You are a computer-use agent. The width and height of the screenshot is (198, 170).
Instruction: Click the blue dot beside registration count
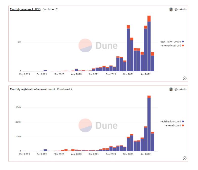click(x=183, y=121)
